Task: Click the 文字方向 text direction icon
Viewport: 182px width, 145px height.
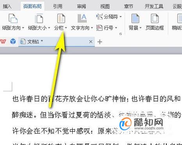Action: tap(82, 18)
